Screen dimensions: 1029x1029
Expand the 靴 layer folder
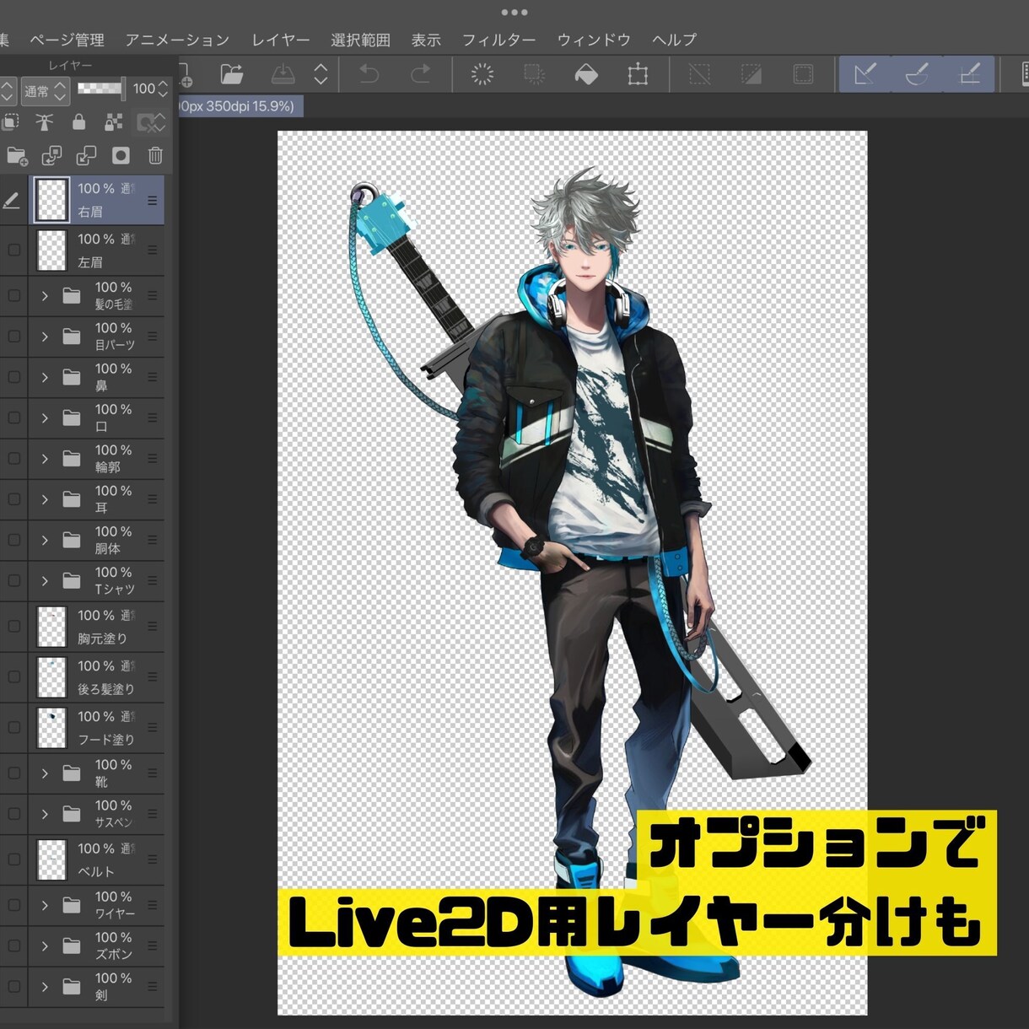(45, 773)
